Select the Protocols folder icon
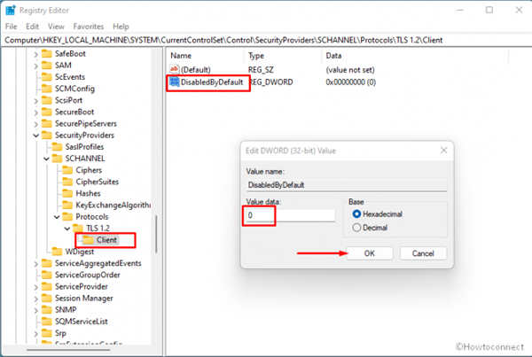This screenshot has height=357, width=532. 67,217
